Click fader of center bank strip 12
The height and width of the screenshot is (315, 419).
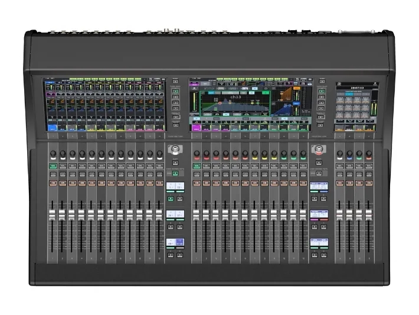303,215
